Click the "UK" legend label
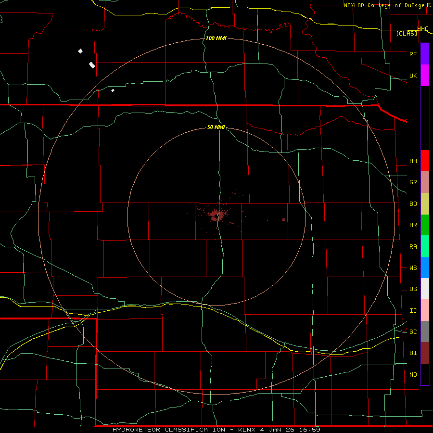433x433 pixels. click(413, 76)
